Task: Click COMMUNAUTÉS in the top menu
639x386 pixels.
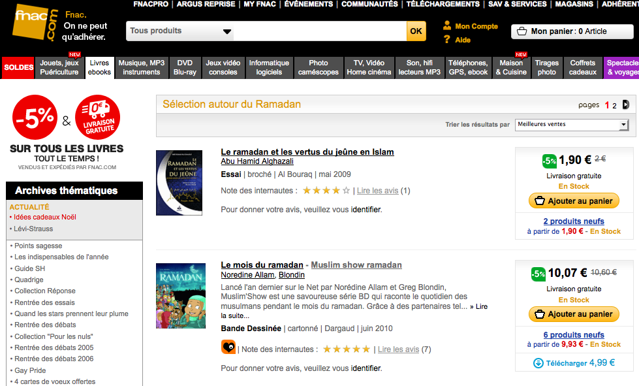Action: (369, 4)
